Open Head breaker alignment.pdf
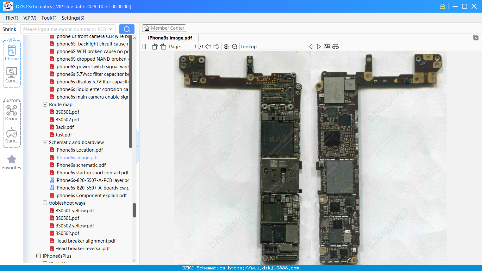Image resolution: width=482 pixels, height=271 pixels. pyautogui.click(x=83, y=241)
